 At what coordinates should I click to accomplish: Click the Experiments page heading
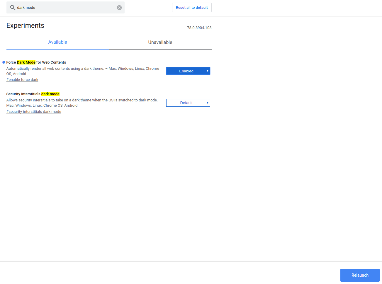point(25,25)
